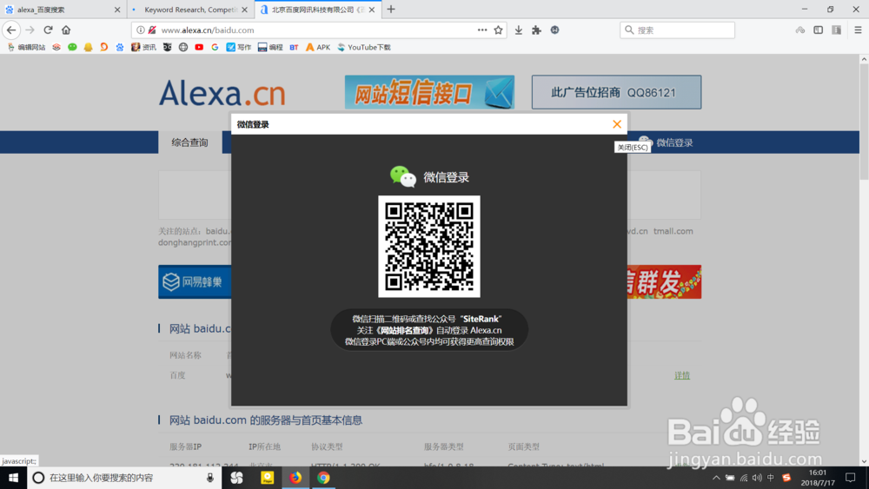
Task: Open the yellow bell bookmark icon
Action: (88, 47)
